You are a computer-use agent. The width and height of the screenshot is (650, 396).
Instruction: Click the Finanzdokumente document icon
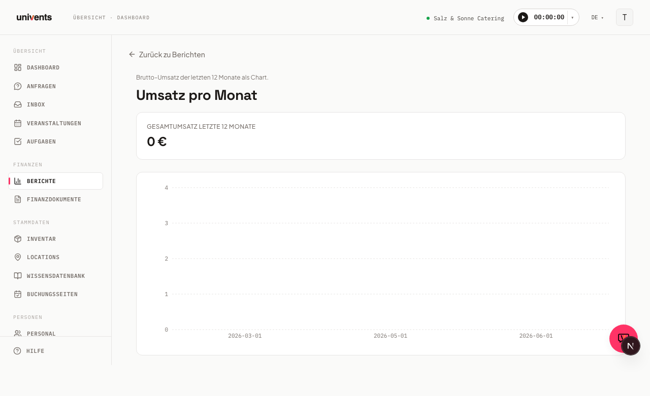coord(18,199)
